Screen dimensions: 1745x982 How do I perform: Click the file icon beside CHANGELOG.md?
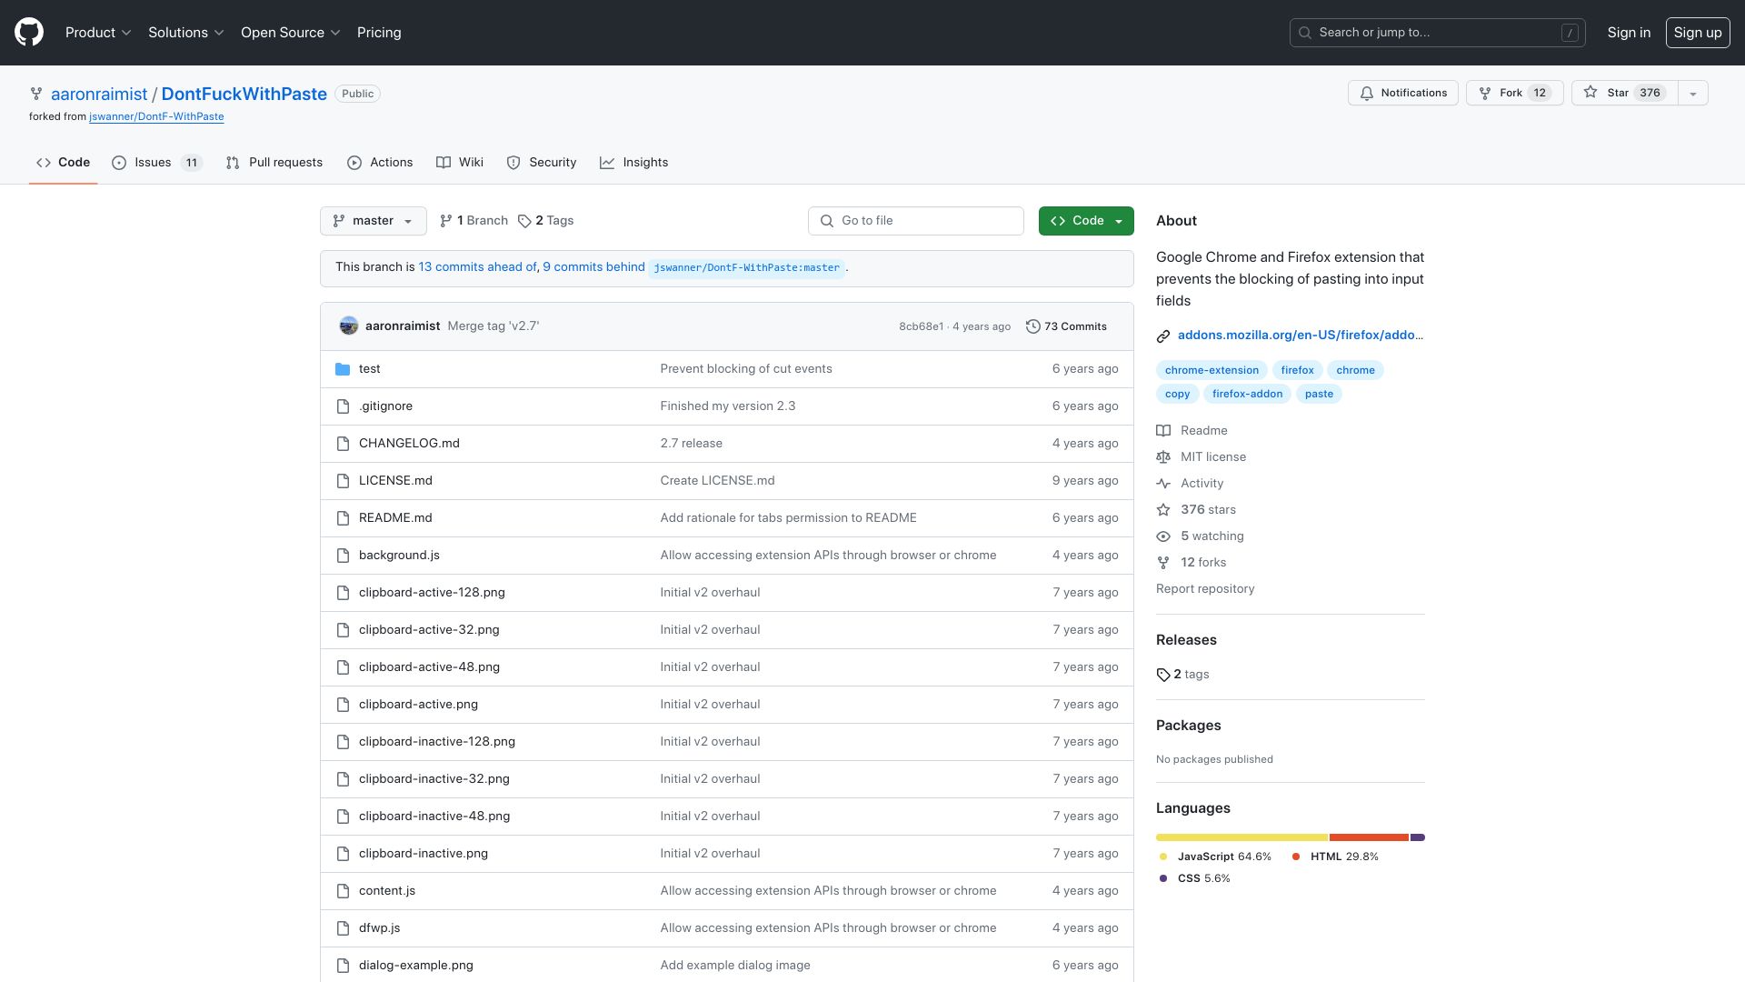pyautogui.click(x=343, y=444)
